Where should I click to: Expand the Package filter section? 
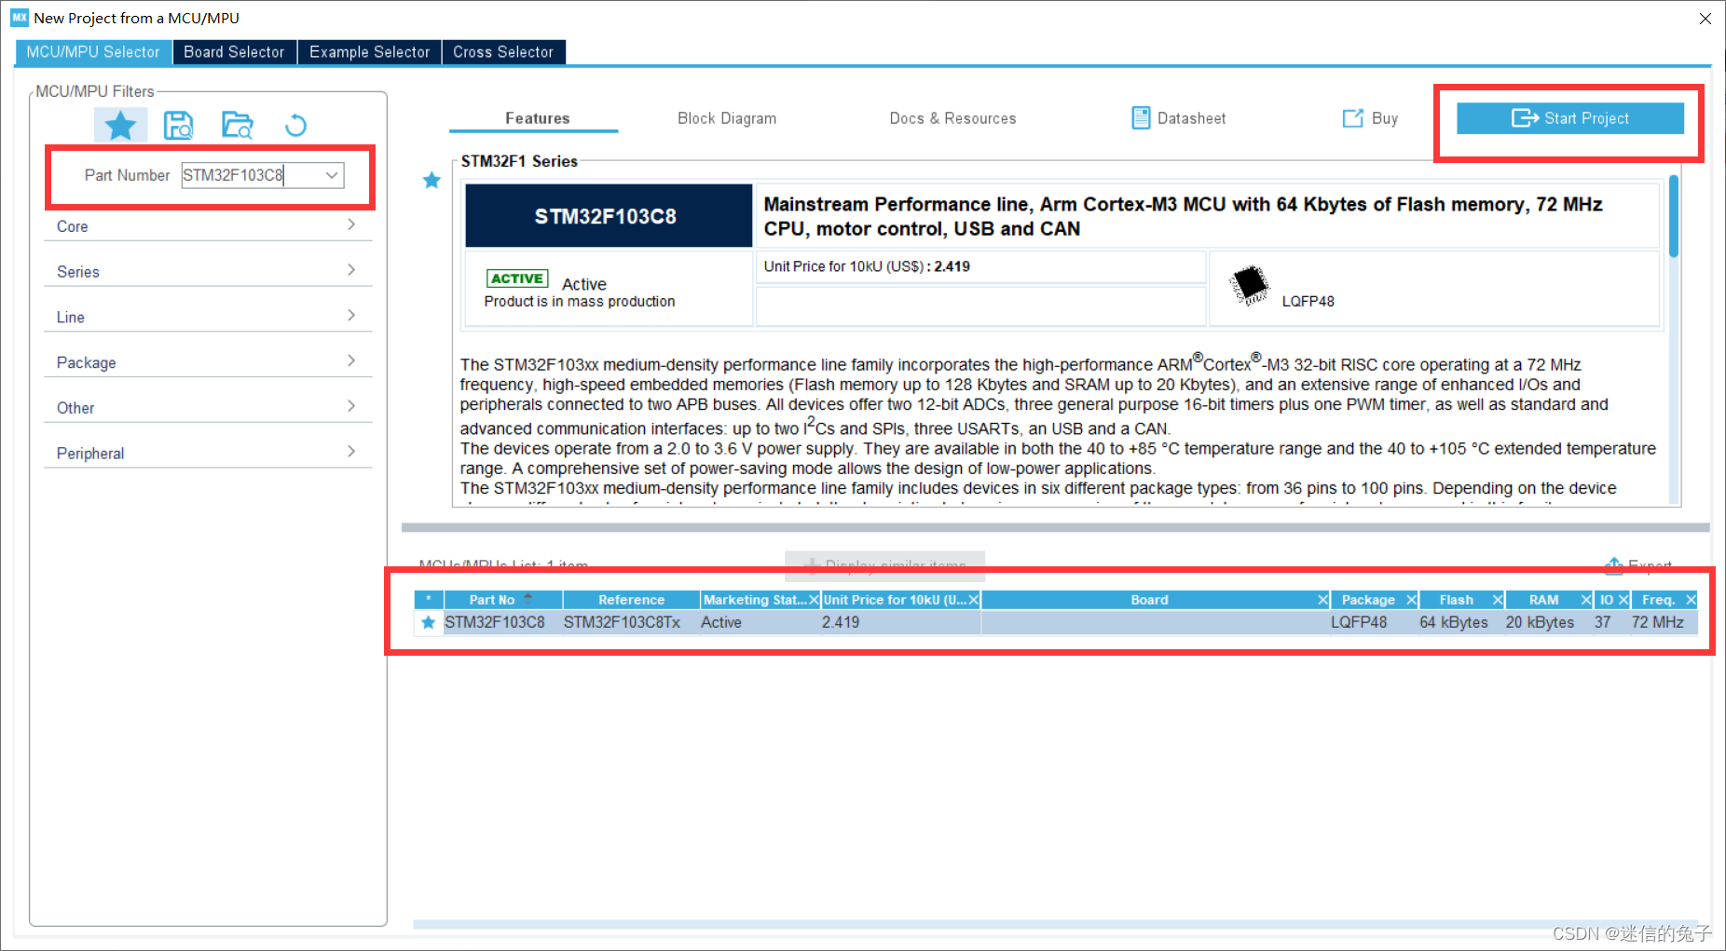click(208, 362)
